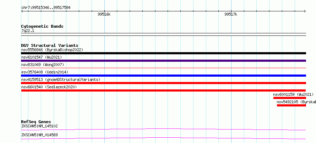
Task: Click the thin red nsv831069 variant line
Action: click(x=163, y=68)
